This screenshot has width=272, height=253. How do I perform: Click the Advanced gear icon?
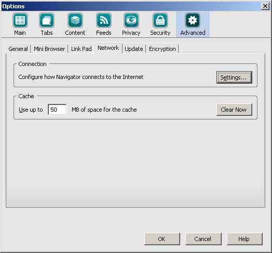(193, 20)
